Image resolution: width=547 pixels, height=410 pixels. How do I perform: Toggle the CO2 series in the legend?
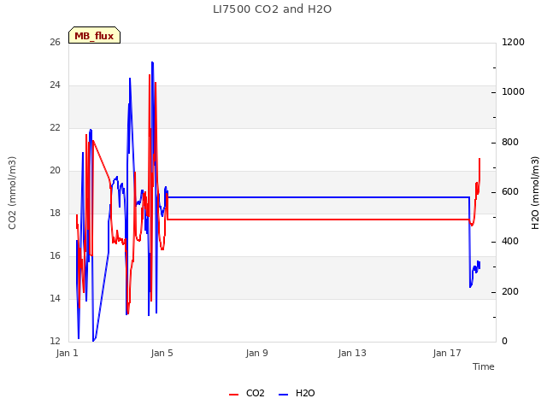point(247,393)
